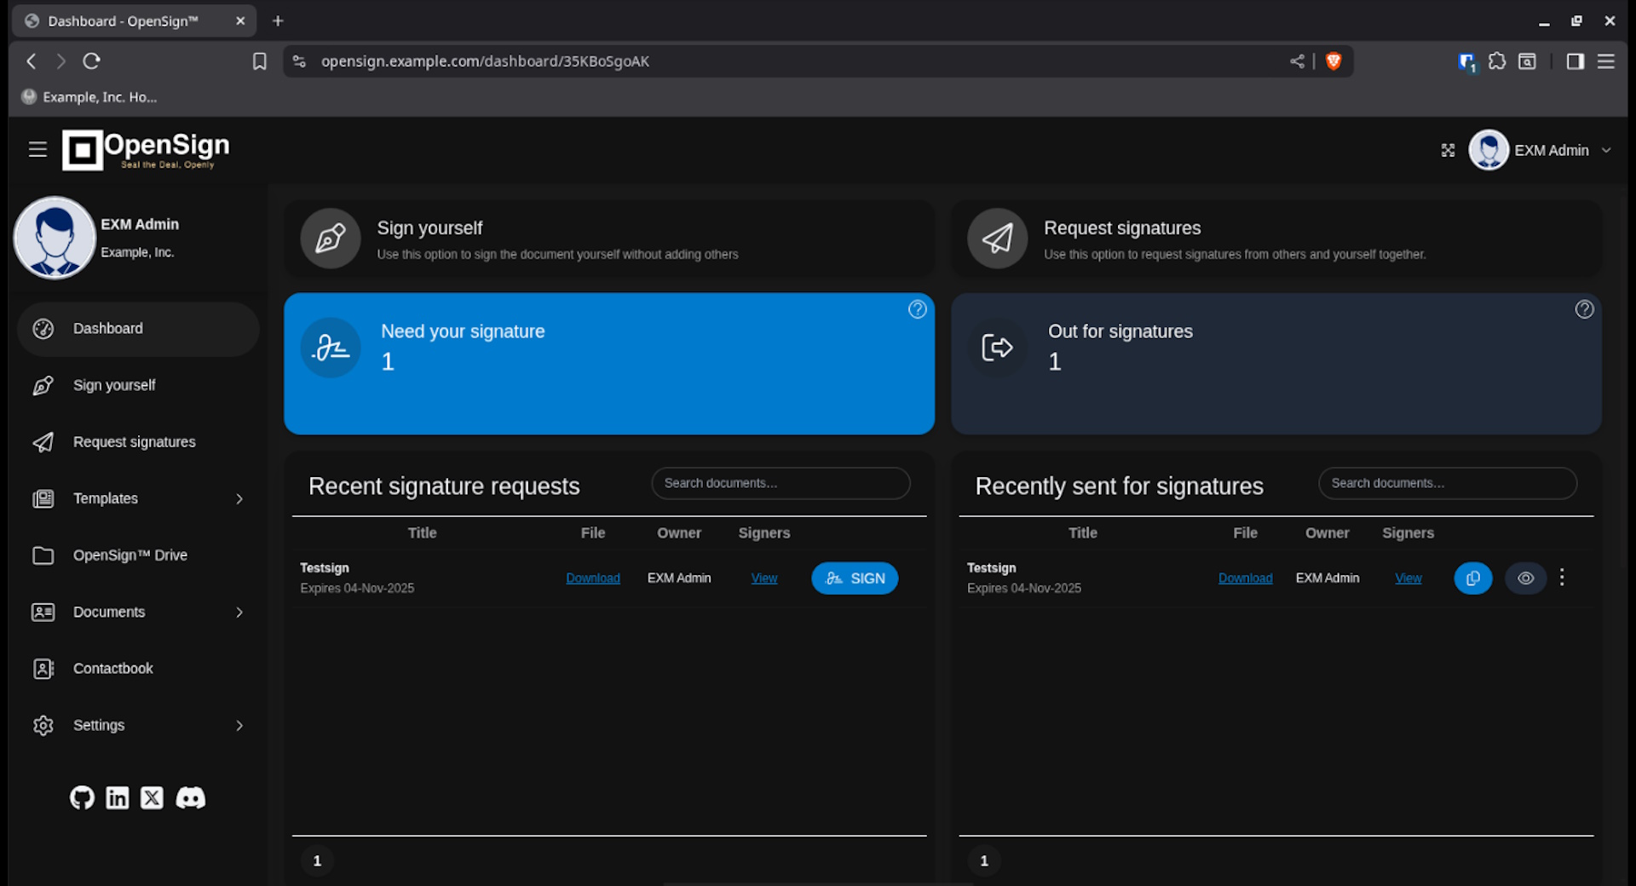Image resolution: width=1636 pixels, height=886 pixels.
Task: Open the three-dot menu on the sent document
Action: (1562, 578)
